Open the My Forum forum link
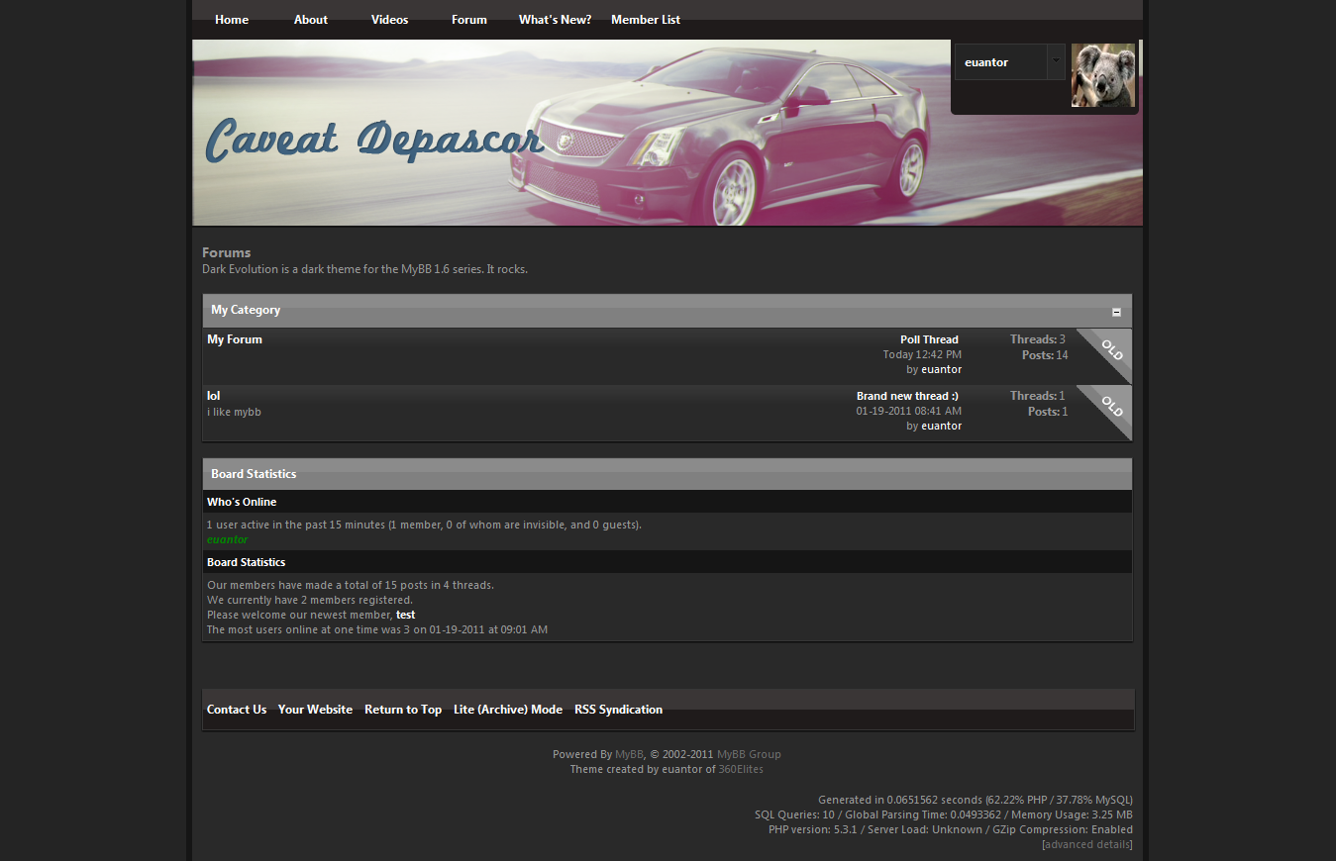The height and width of the screenshot is (861, 1336). 235,339
